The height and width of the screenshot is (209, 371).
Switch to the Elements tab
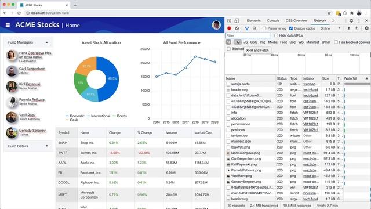(x=253, y=21)
